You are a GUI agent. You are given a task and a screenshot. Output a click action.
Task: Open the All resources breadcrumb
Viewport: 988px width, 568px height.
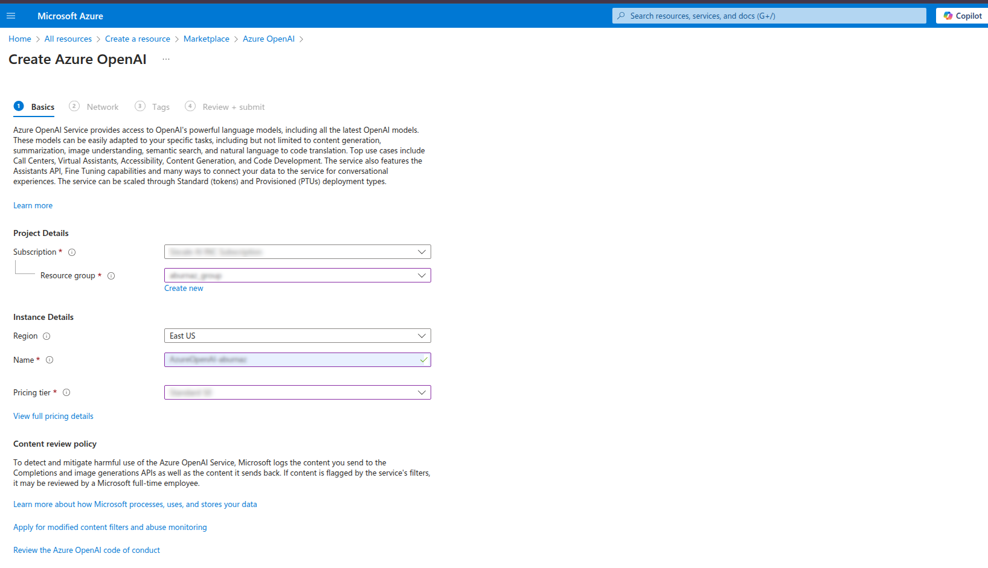click(68, 39)
